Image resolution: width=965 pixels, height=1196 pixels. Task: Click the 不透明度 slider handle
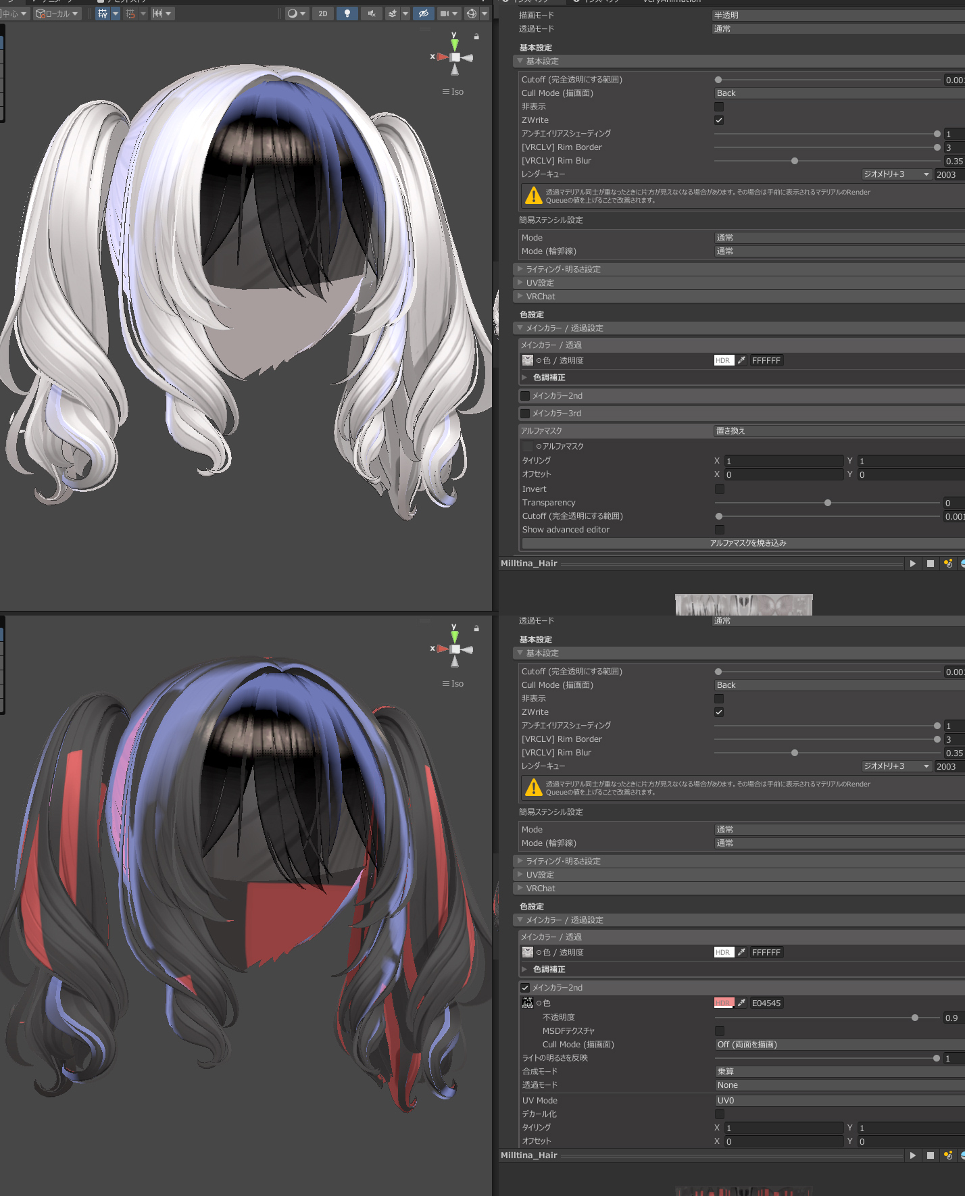(x=915, y=1018)
